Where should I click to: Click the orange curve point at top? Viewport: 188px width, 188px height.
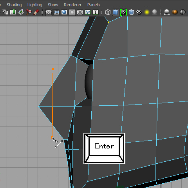pyautogui.click(x=53, y=69)
